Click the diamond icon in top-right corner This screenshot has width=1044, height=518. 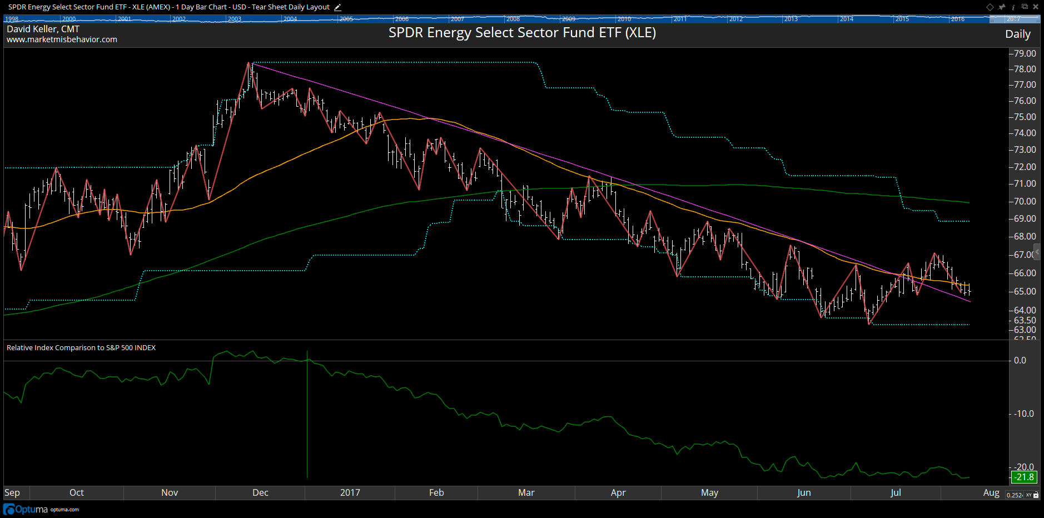coord(990,7)
